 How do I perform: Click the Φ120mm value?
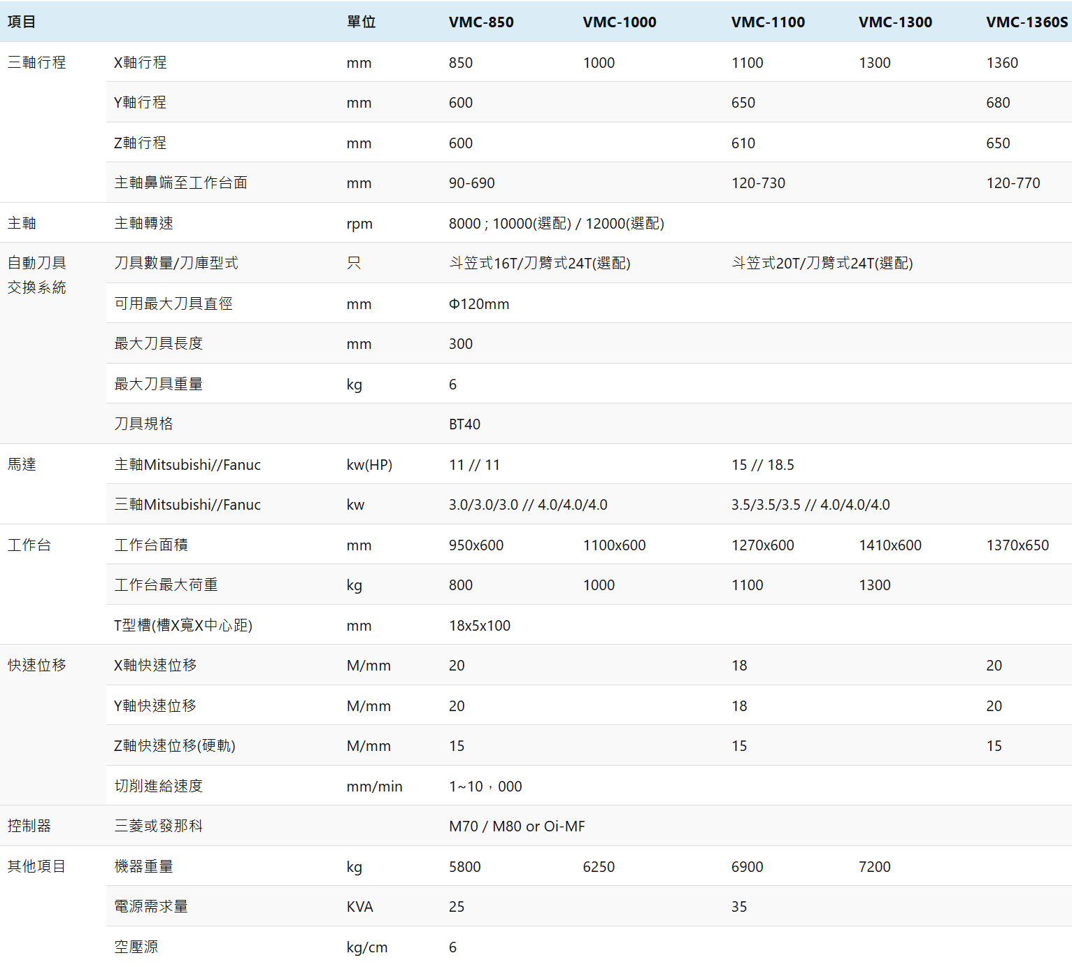coord(479,304)
